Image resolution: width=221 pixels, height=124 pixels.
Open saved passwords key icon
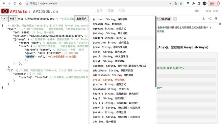170,4
